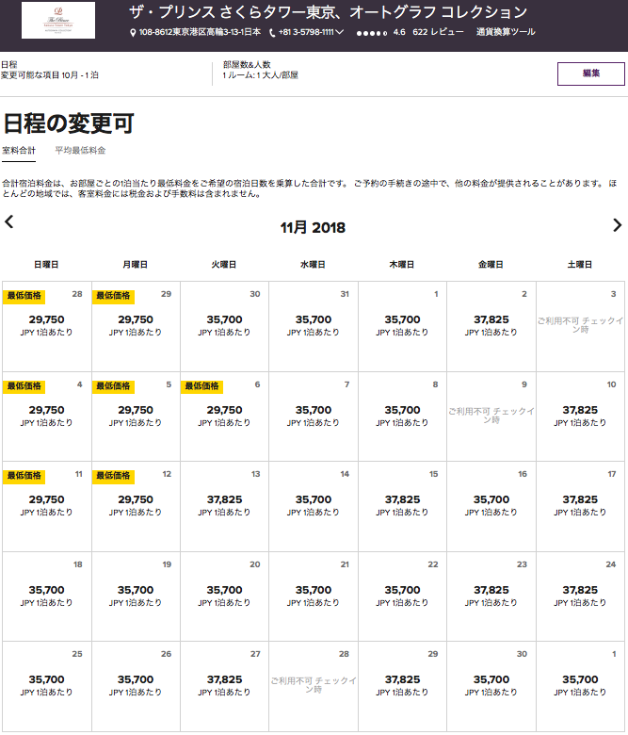This screenshot has width=628, height=735.
Task: Go to next month arrow
Action: 618,225
